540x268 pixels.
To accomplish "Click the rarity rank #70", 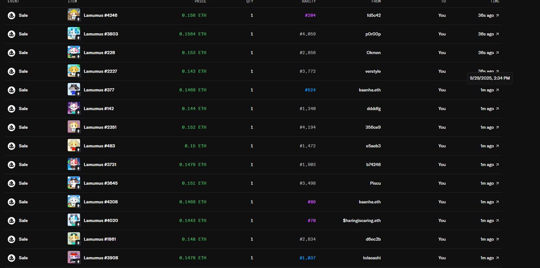I will pyautogui.click(x=312, y=221).
